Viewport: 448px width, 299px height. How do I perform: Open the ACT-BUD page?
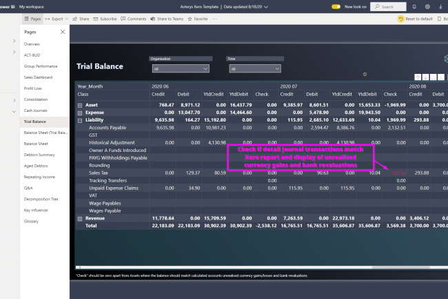32,55
